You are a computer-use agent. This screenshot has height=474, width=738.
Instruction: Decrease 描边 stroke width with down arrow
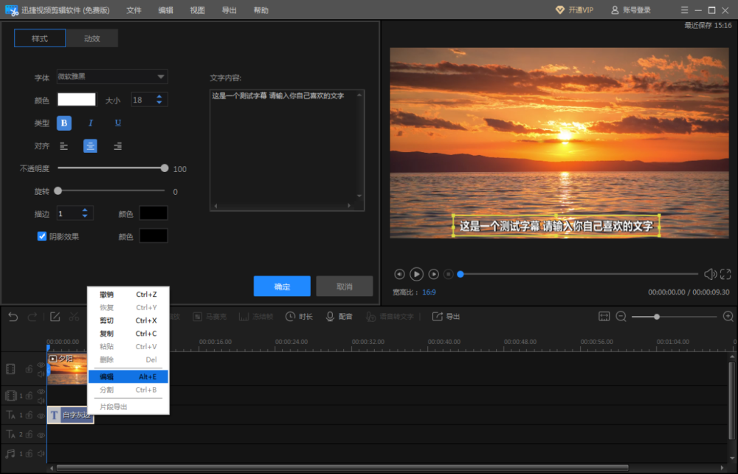click(x=86, y=216)
